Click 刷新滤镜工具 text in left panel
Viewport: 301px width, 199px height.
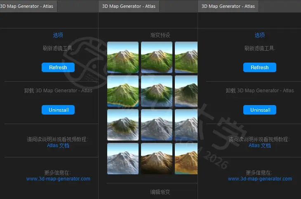(x=58, y=48)
